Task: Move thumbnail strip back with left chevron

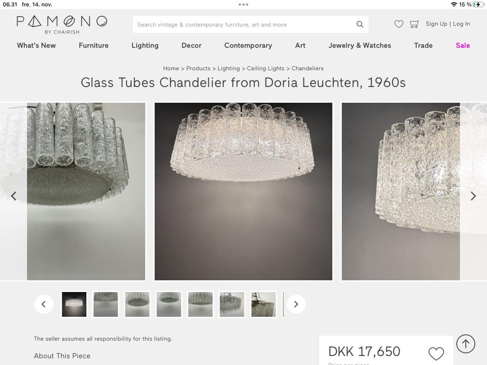Action: (x=44, y=304)
